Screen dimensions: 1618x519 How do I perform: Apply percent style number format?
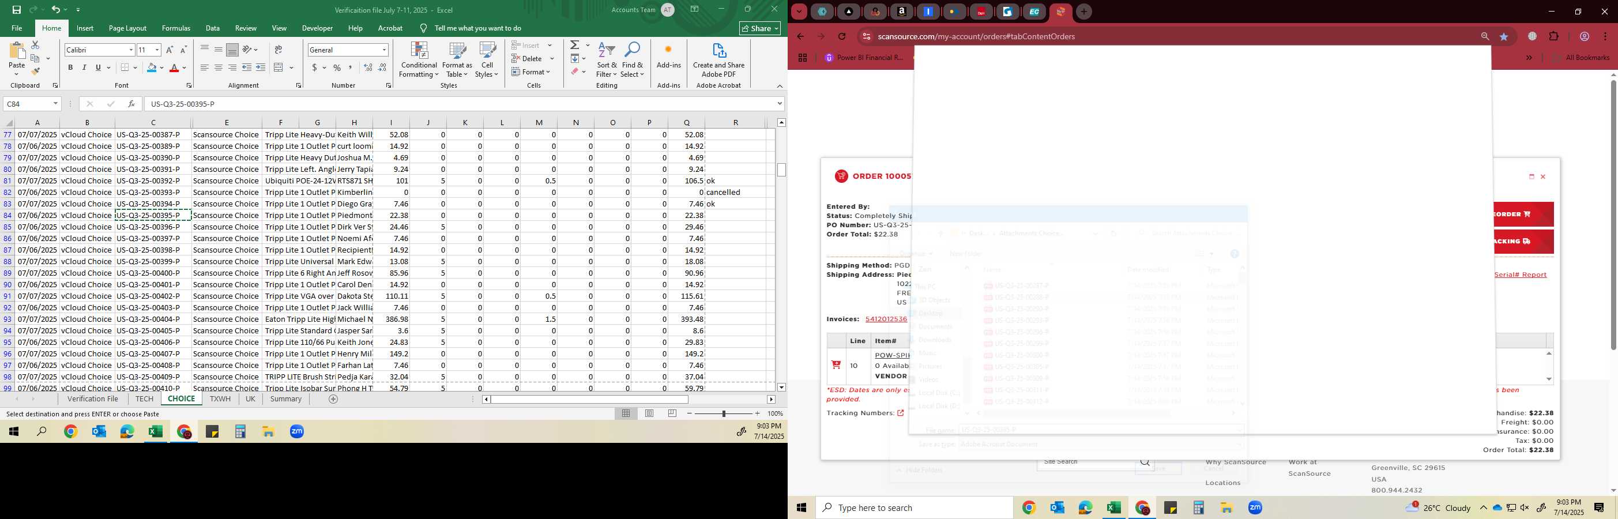point(337,67)
